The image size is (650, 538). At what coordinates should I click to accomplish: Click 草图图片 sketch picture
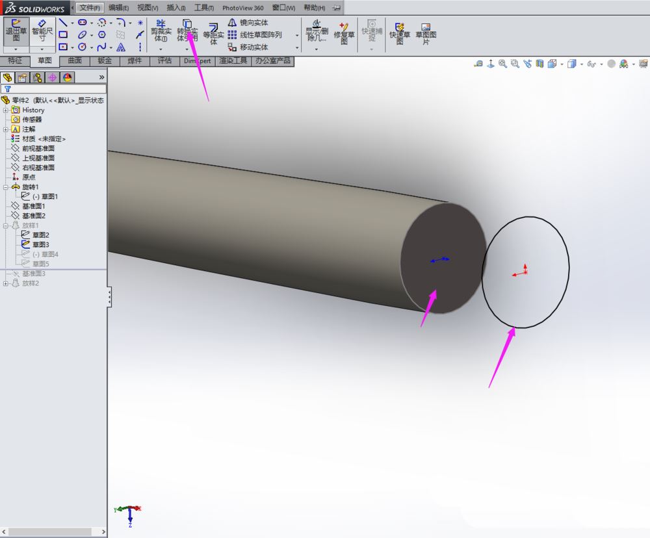pyautogui.click(x=426, y=33)
